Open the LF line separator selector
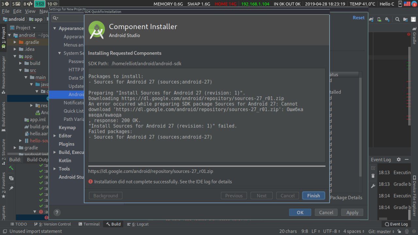This screenshot has height=235, width=418. pos(315,231)
